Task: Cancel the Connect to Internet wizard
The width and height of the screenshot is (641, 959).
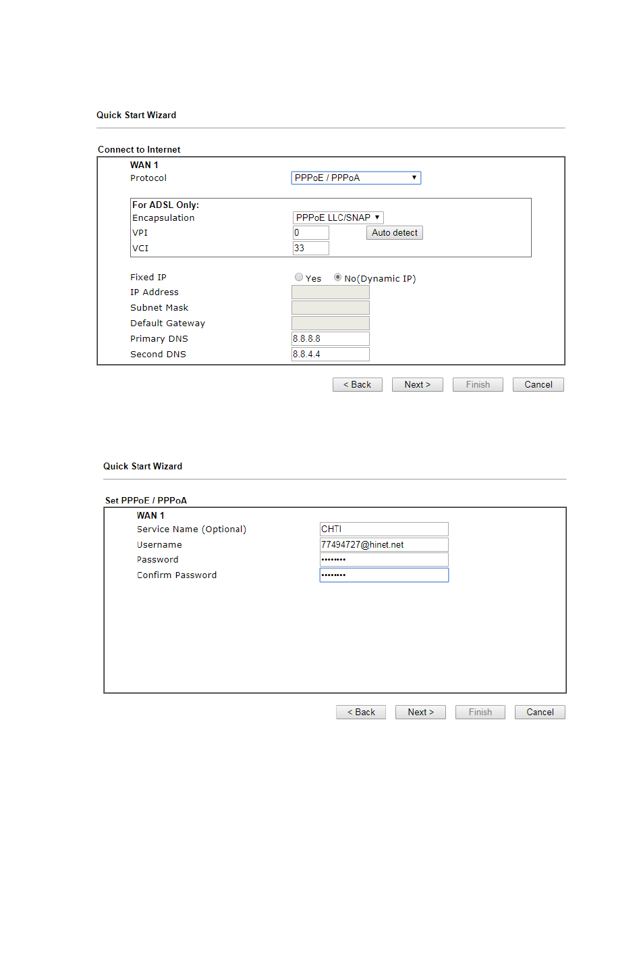Action: (x=538, y=384)
